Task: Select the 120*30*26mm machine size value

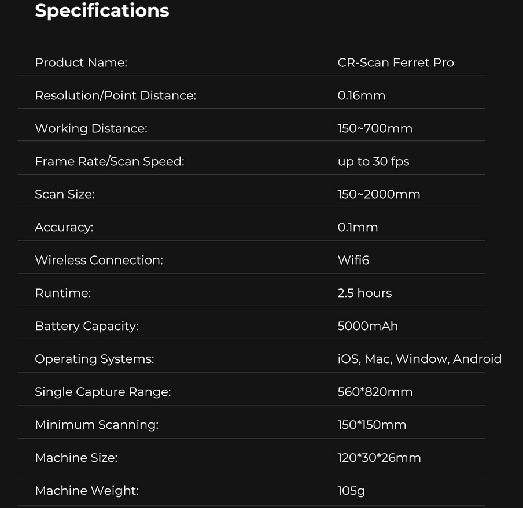Action: (x=379, y=458)
